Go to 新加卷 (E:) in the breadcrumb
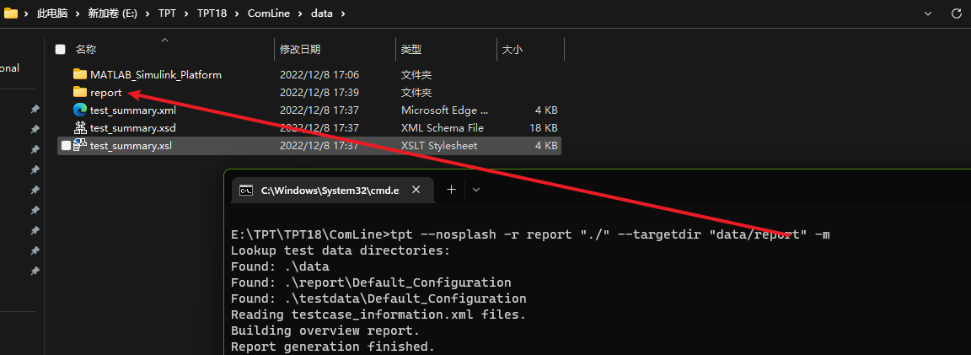Viewport: 971px width, 355px height. click(113, 13)
